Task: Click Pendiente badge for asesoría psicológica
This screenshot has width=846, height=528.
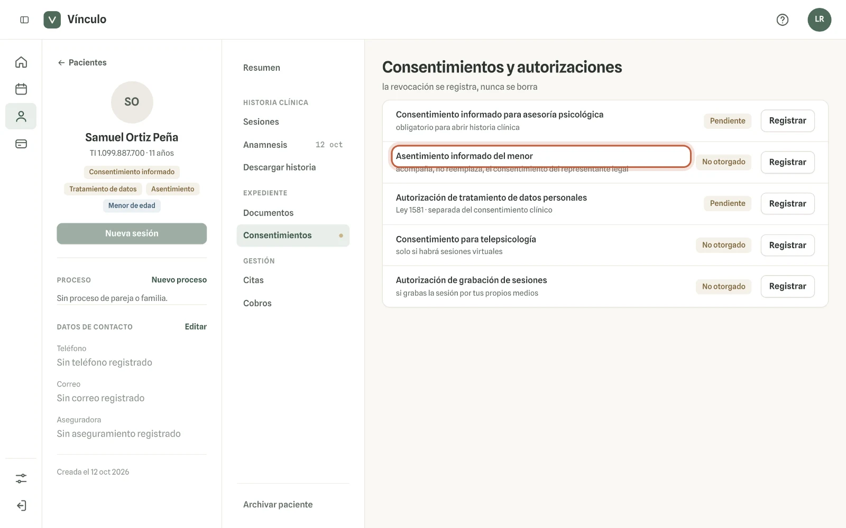Action: coord(728,121)
